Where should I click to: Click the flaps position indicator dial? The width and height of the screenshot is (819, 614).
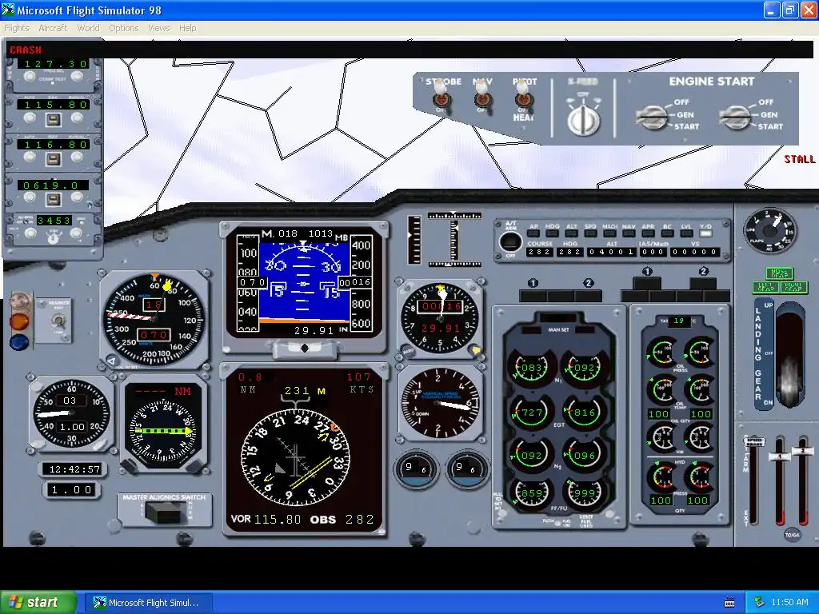click(770, 231)
